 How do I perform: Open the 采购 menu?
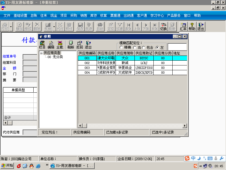[x=74, y=16]
